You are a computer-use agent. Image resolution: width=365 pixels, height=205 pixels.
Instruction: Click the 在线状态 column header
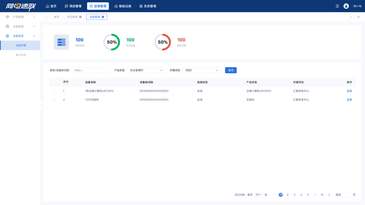(202, 82)
